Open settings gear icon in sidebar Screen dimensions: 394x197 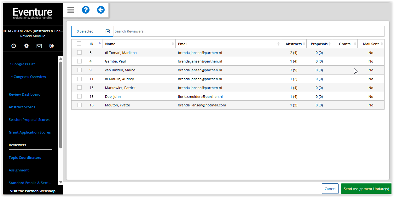coord(26,46)
